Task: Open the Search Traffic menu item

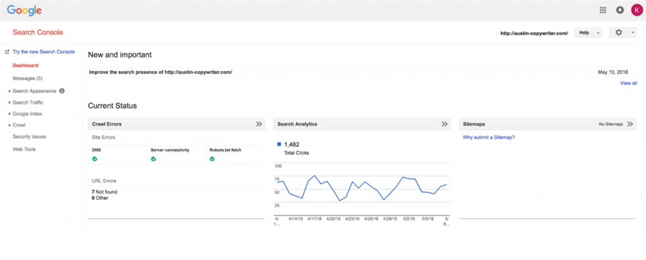Action: pos(28,103)
